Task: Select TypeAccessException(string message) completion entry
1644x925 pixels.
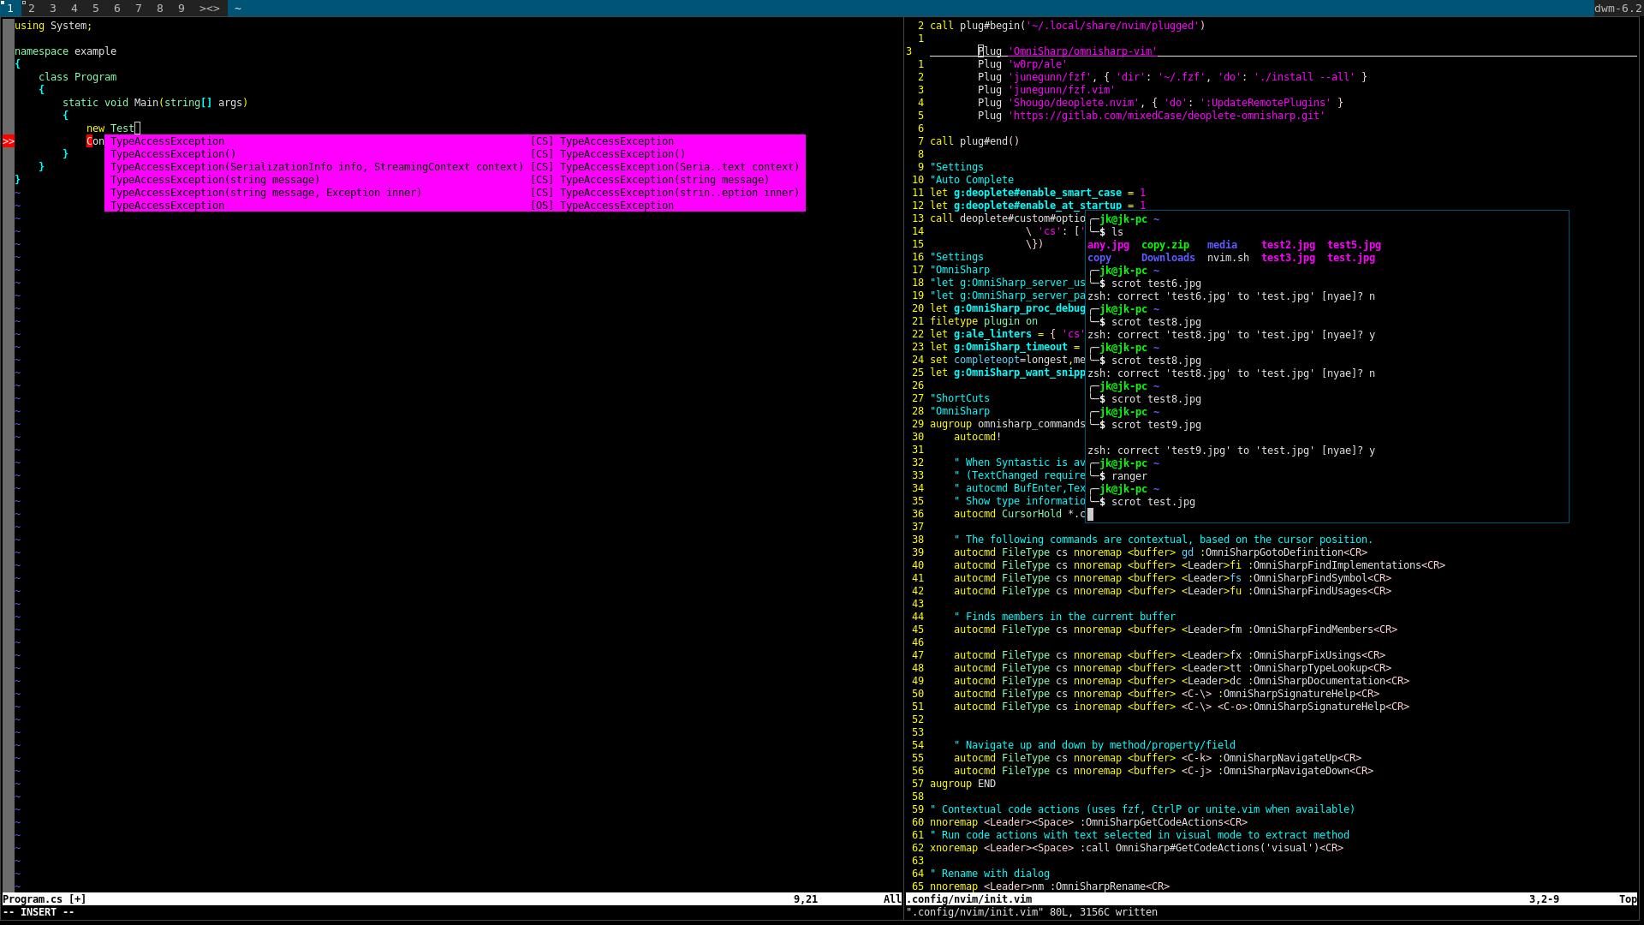Action: [455, 180]
